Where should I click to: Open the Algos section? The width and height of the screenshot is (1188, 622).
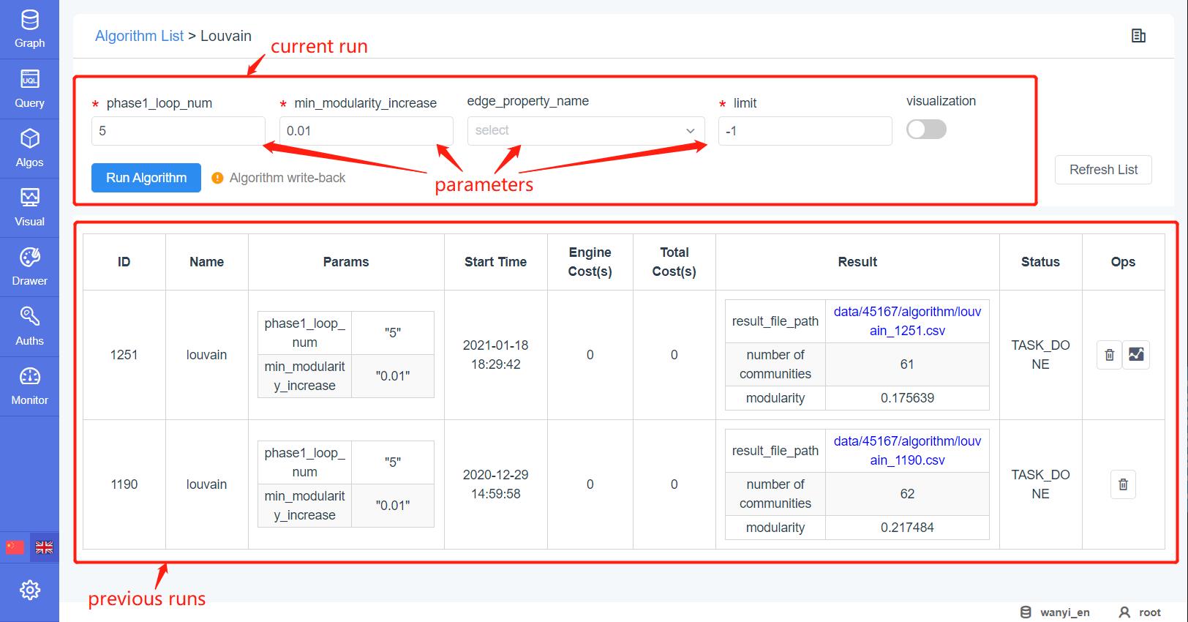tap(29, 149)
